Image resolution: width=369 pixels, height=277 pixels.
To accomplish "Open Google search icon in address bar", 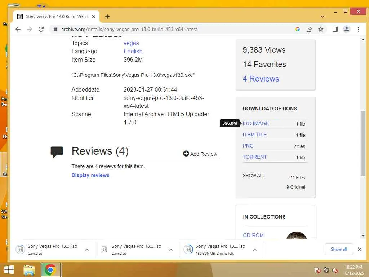I will pos(297,29).
